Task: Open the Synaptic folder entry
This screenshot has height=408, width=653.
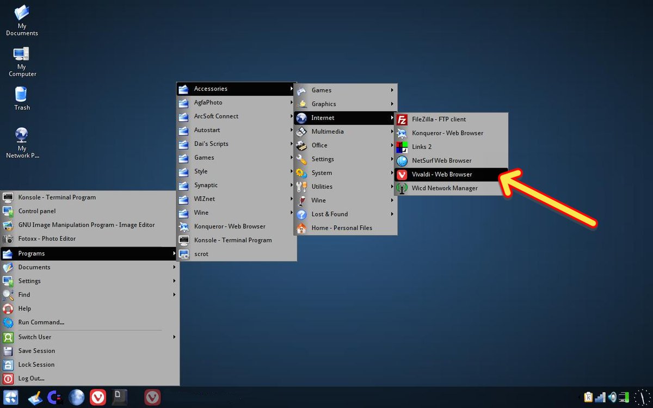Action: [237, 185]
